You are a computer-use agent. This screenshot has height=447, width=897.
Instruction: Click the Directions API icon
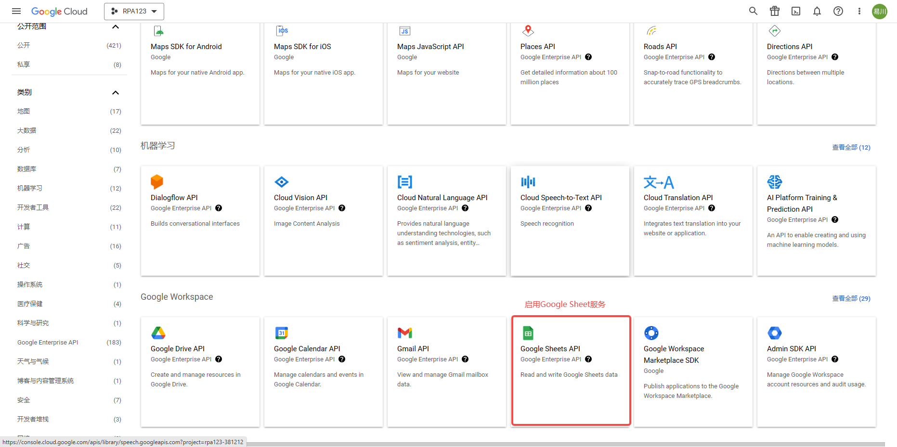[x=775, y=31]
